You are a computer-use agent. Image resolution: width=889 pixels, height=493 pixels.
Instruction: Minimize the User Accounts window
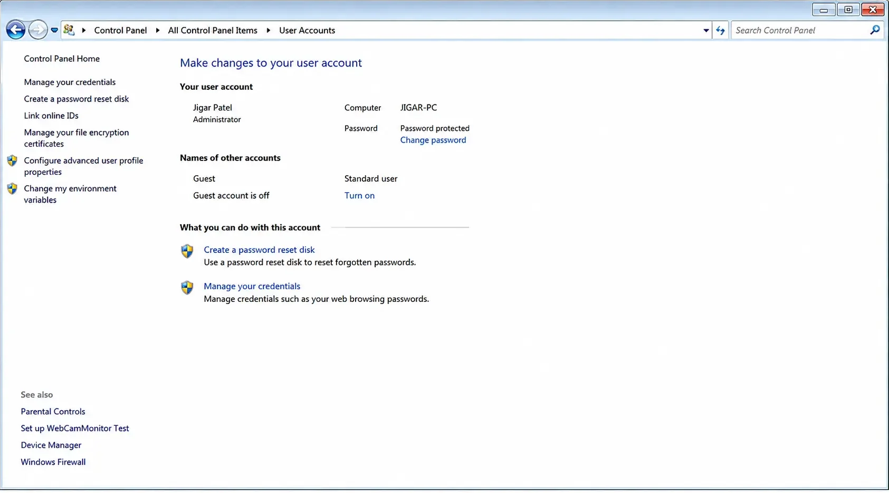point(824,10)
